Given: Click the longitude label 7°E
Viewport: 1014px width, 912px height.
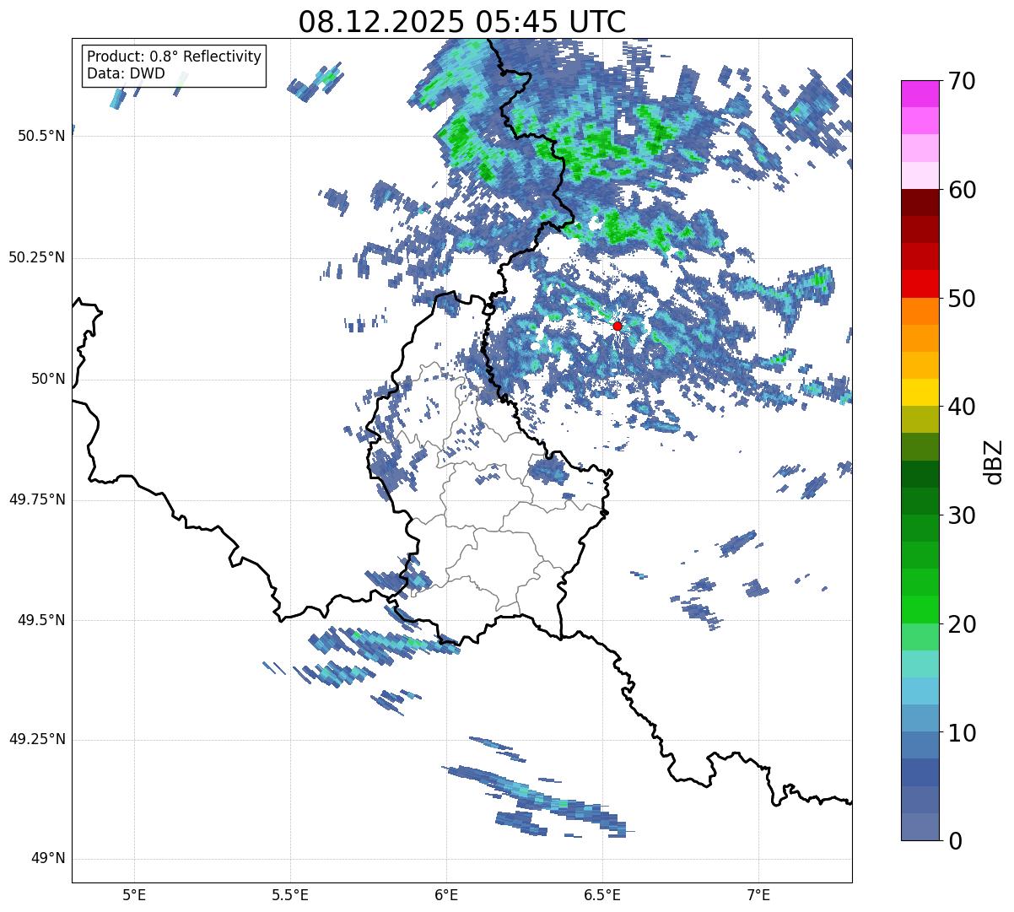Looking at the screenshot, I should [758, 894].
